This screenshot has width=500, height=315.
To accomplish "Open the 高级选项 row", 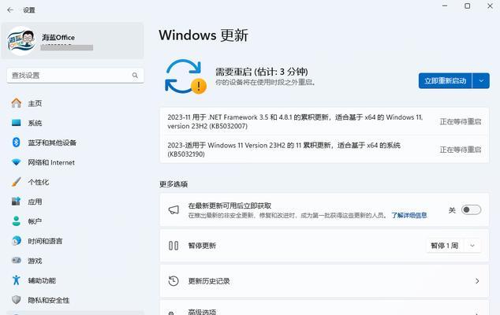I will point(324,308).
